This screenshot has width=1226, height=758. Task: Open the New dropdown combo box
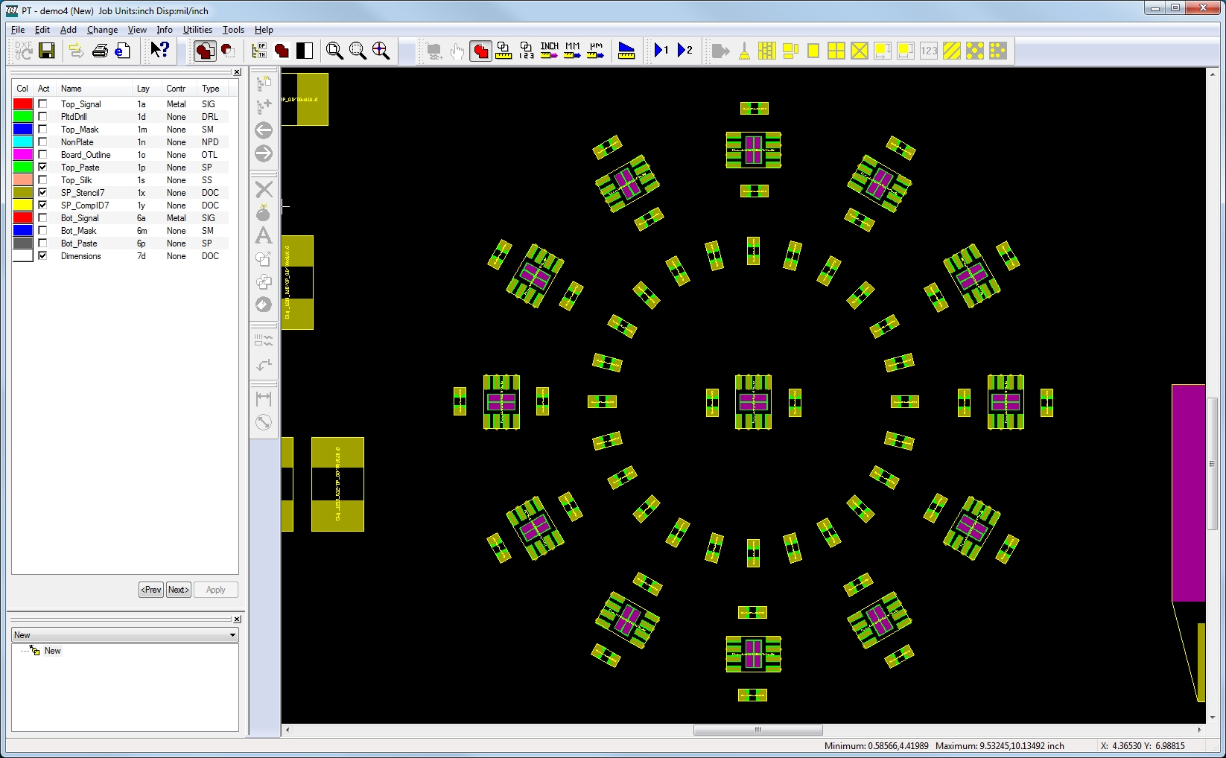click(232, 635)
